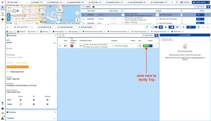Open the Materials tab
The image size is (211, 121).
[177, 32]
